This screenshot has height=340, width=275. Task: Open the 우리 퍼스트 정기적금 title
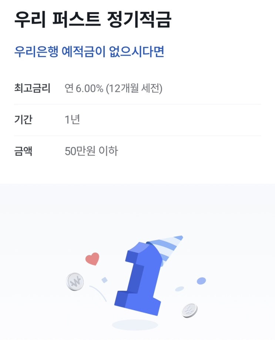93,19
